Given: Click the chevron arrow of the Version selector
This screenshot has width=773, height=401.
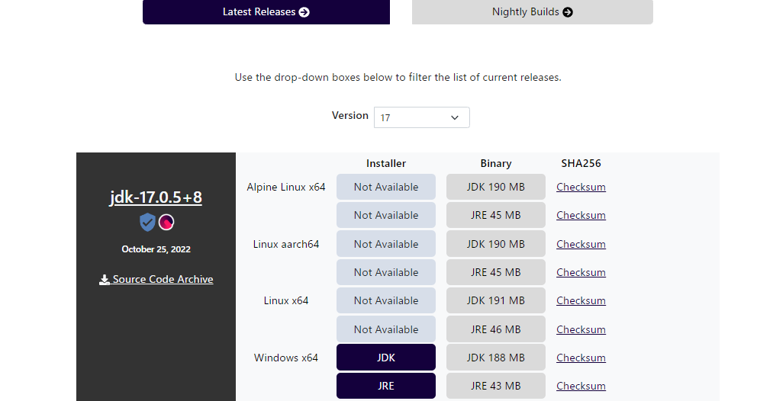Looking at the screenshot, I should click(455, 117).
